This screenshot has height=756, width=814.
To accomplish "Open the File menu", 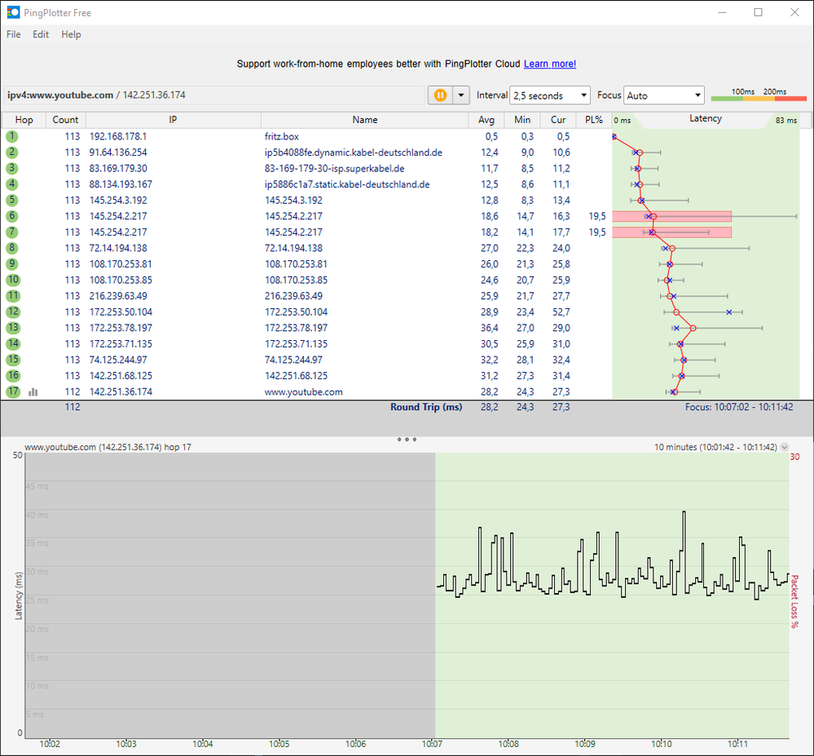I will tap(14, 34).
